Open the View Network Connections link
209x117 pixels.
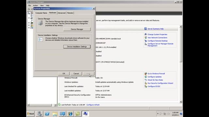157,38
